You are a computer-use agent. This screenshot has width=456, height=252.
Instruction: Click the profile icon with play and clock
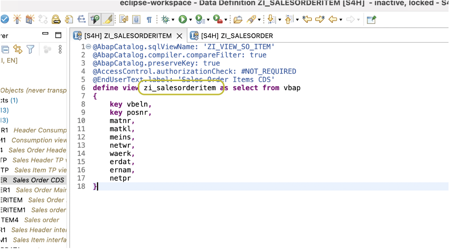[x=200, y=19]
